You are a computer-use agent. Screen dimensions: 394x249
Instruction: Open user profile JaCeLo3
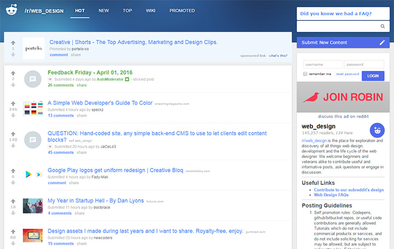click(x=108, y=146)
